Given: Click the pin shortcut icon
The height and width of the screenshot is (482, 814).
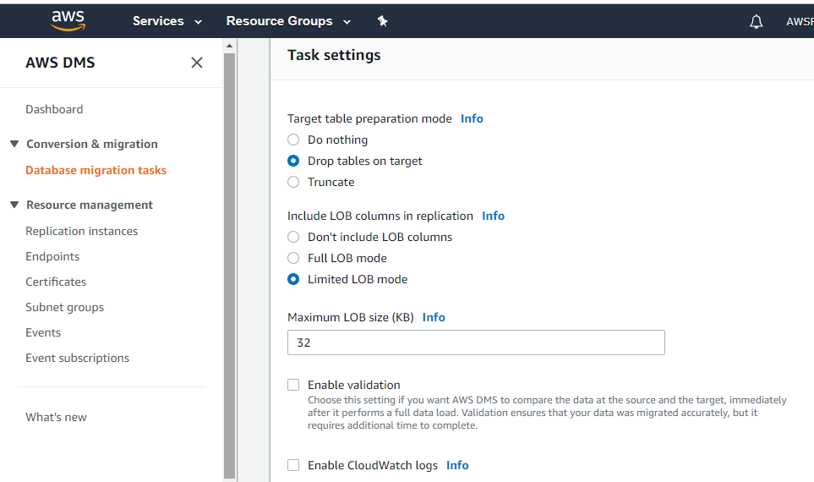Looking at the screenshot, I should (382, 21).
